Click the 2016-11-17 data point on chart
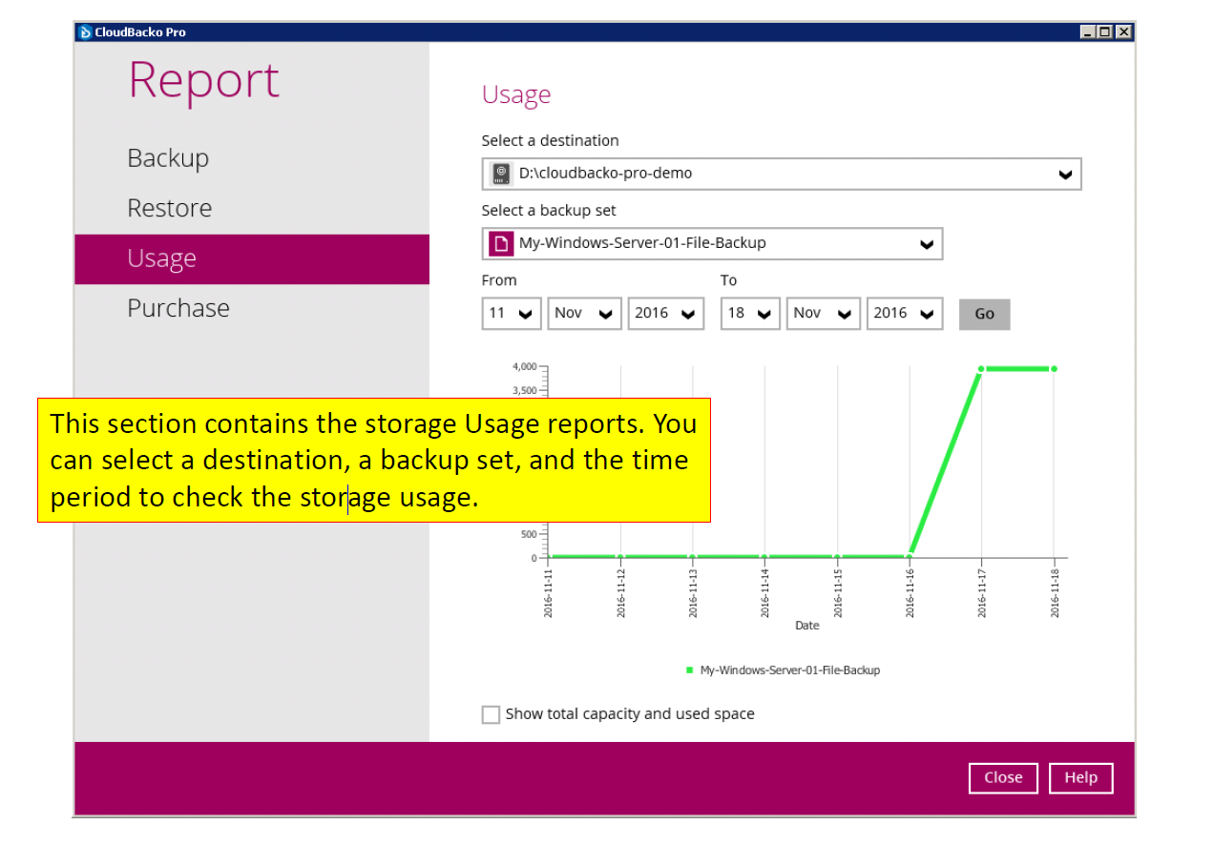Image resolution: width=1214 pixels, height=845 pixels. (981, 369)
